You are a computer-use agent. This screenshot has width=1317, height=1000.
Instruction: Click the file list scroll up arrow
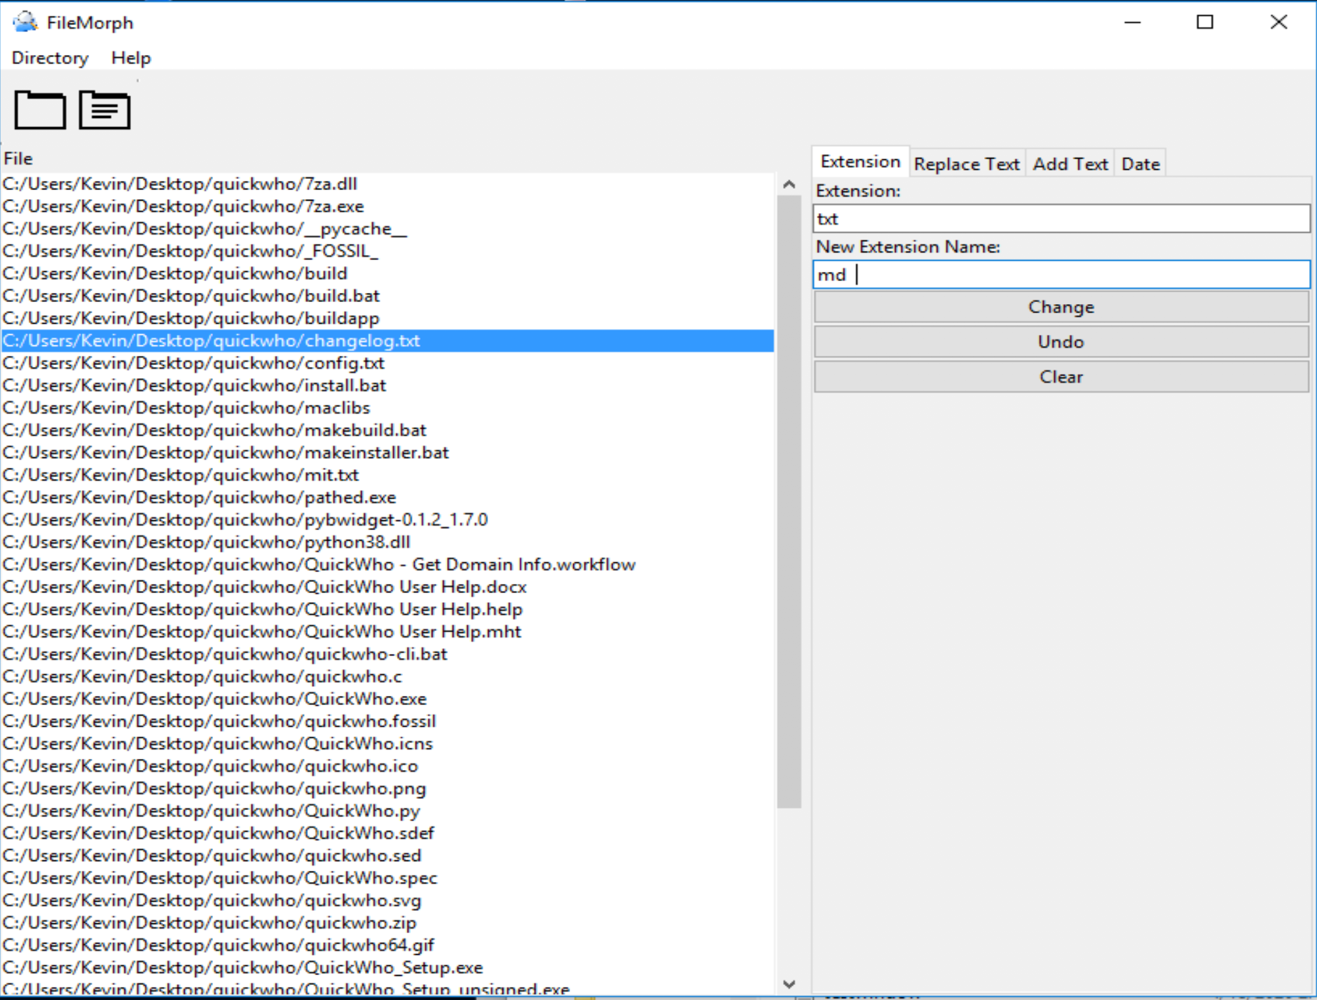pos(790,185)
